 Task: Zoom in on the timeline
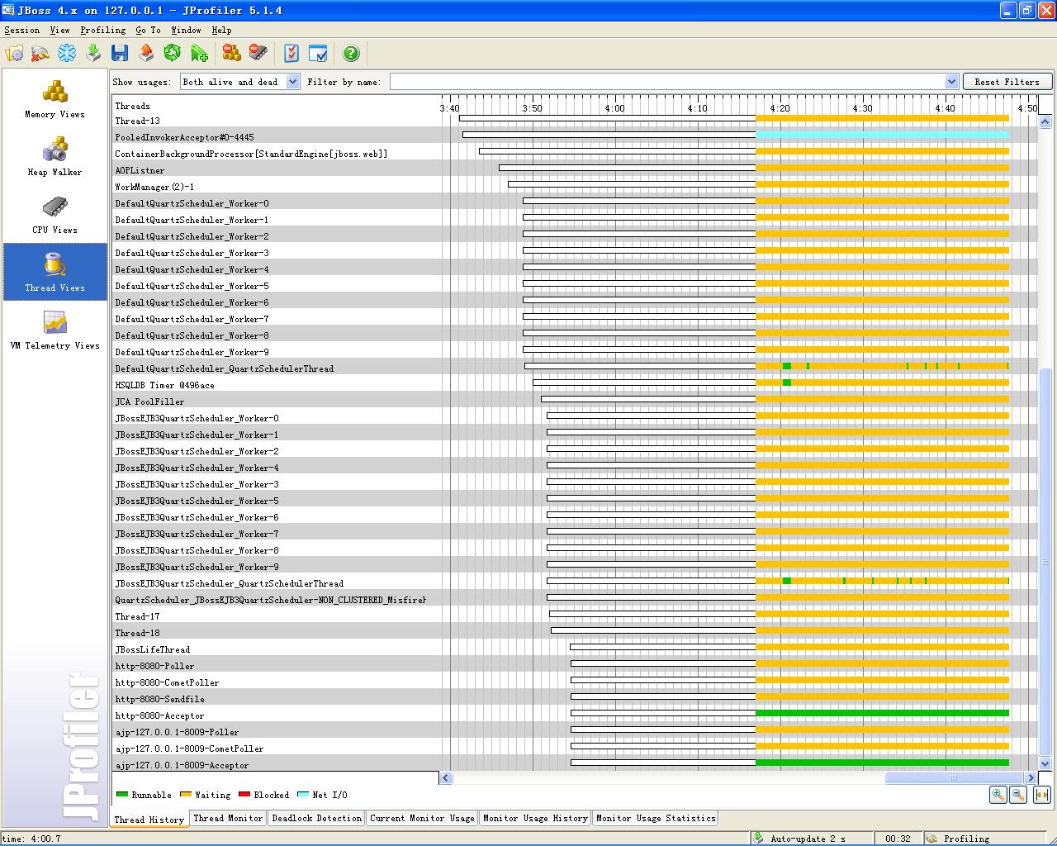[998, 795]
